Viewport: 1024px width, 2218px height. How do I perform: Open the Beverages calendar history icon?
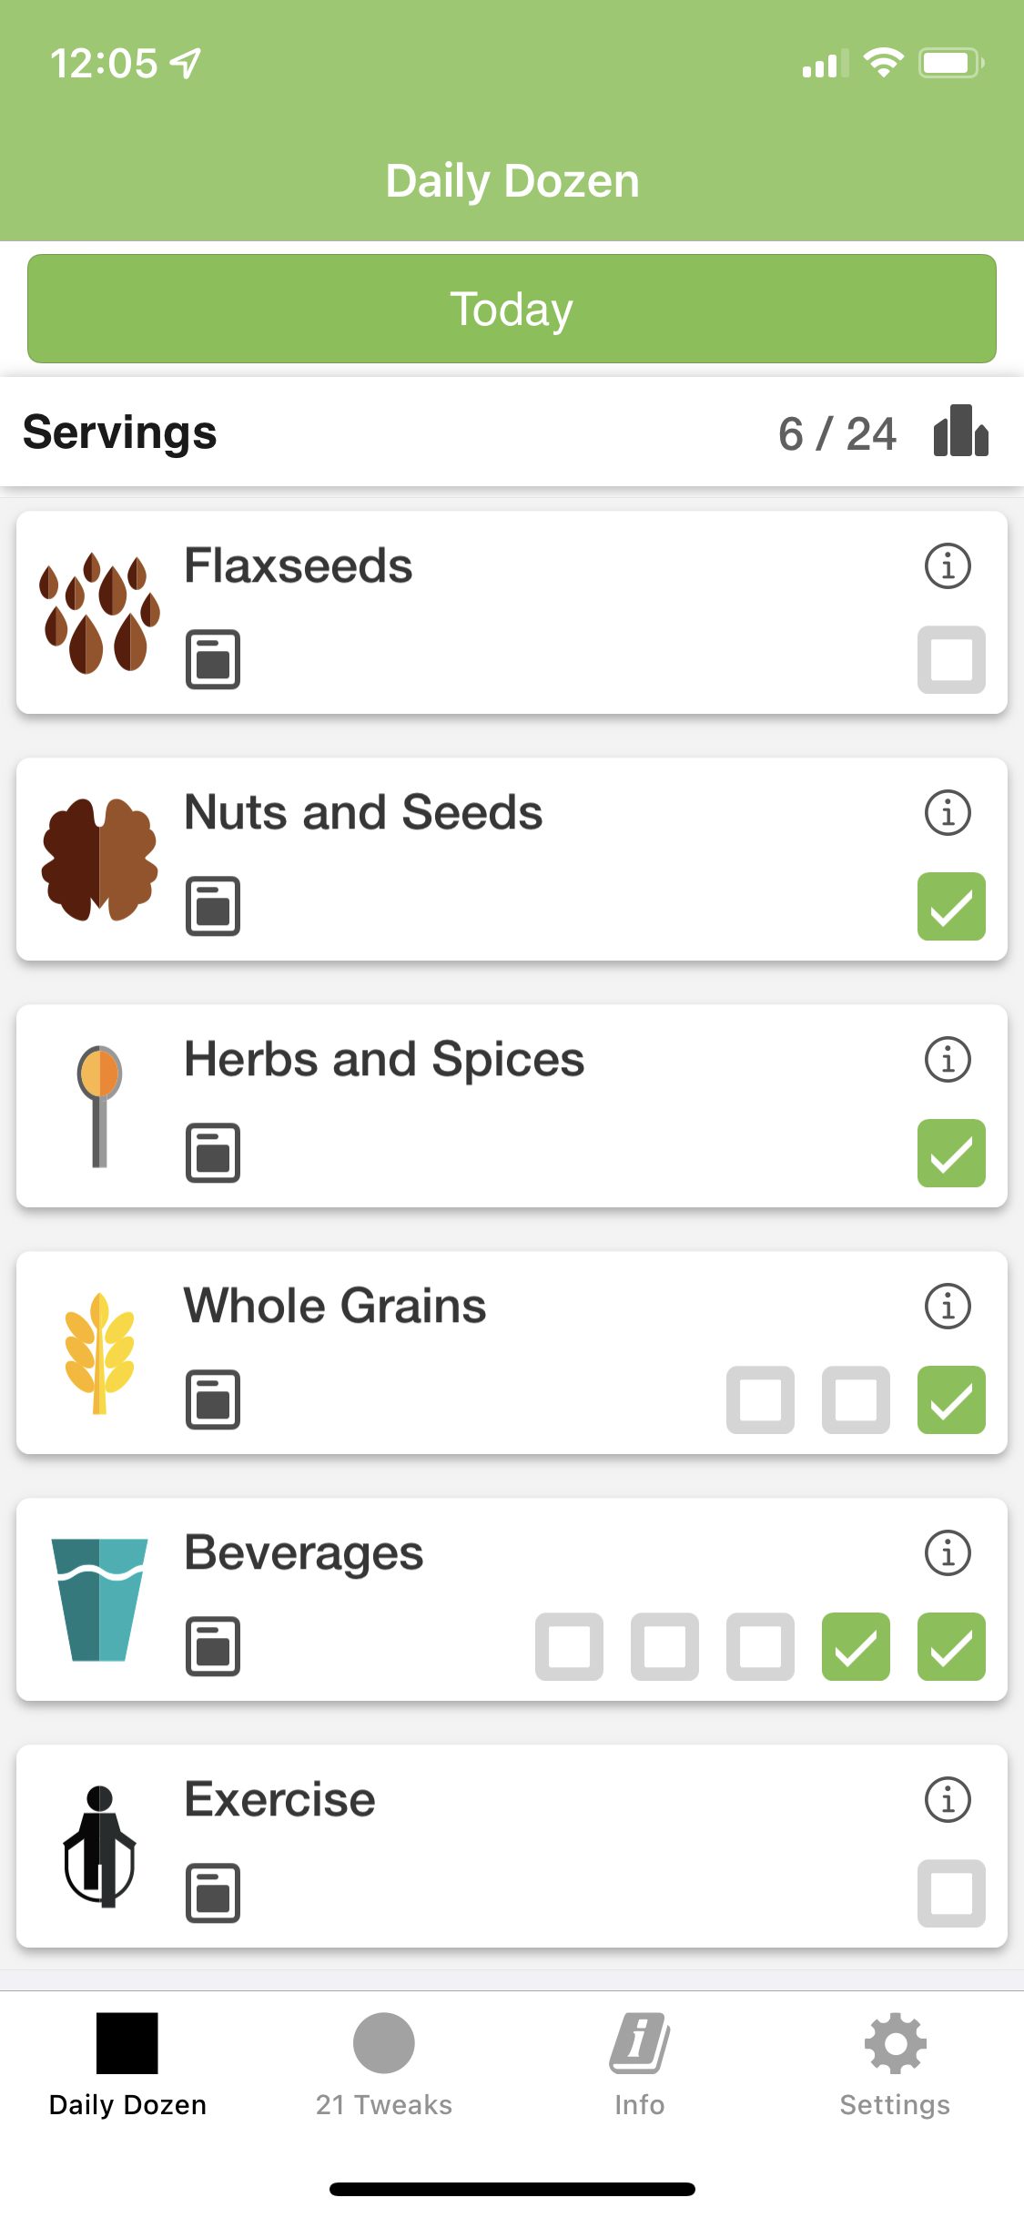(213, 1646)
